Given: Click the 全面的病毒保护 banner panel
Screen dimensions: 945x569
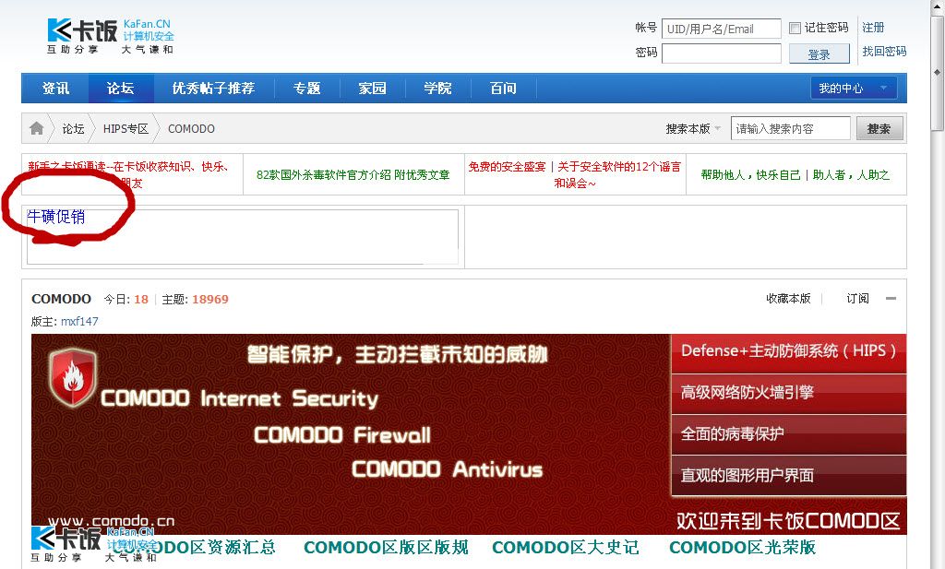Looking at the screenshot, I should click(x=788, y=434).
